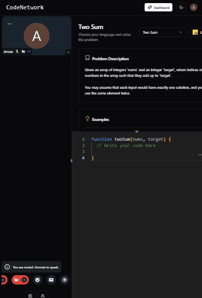Turn on the camera with the red toggle

[x=16, y=280]
